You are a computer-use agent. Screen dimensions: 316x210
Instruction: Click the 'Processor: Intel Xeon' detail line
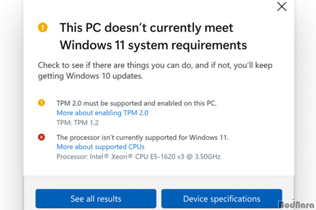point(139,156)
